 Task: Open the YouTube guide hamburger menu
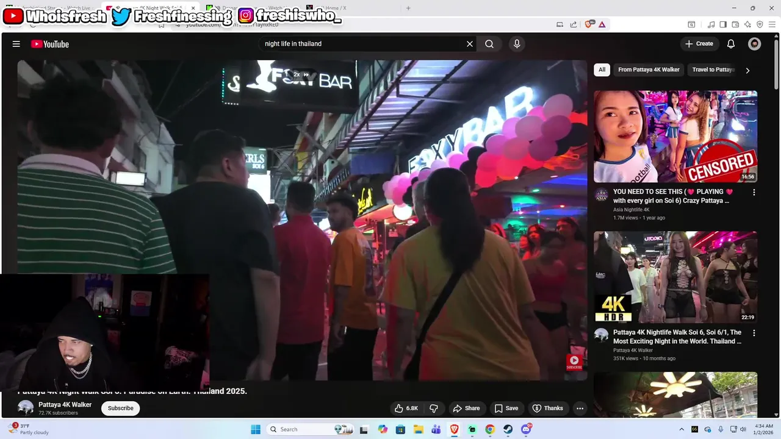coord(16,44)
